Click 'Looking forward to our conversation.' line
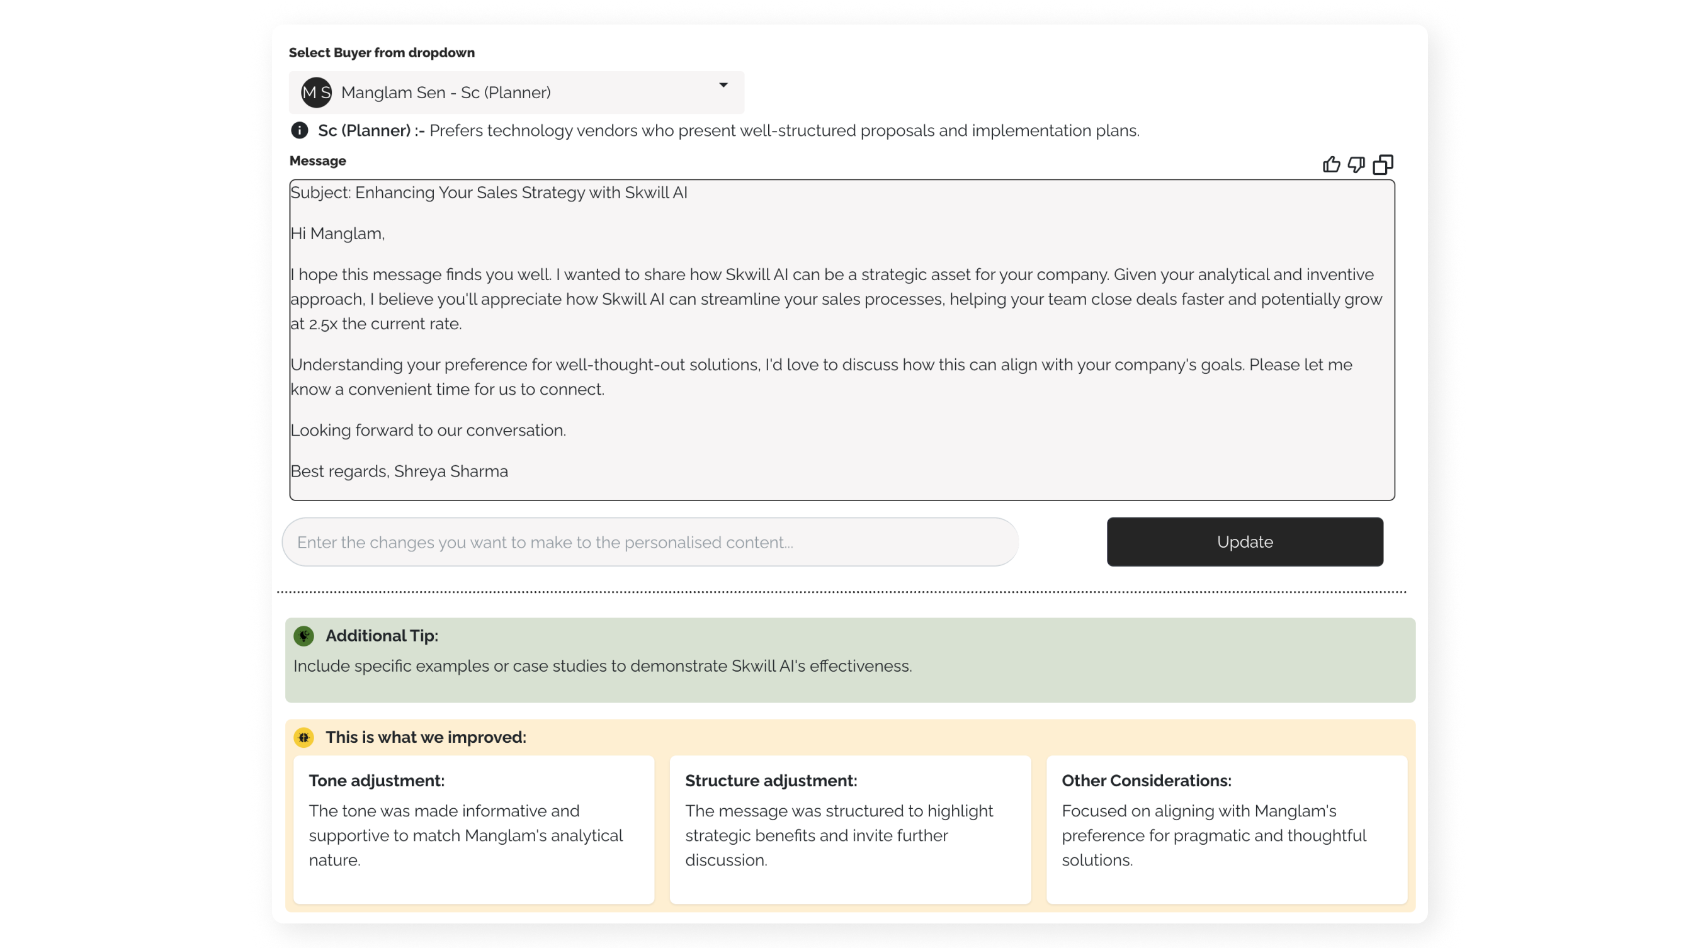1700x948 pixels. click(428, 430)
